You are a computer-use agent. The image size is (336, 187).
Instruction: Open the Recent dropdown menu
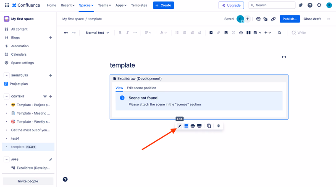(x=68, y=5)
